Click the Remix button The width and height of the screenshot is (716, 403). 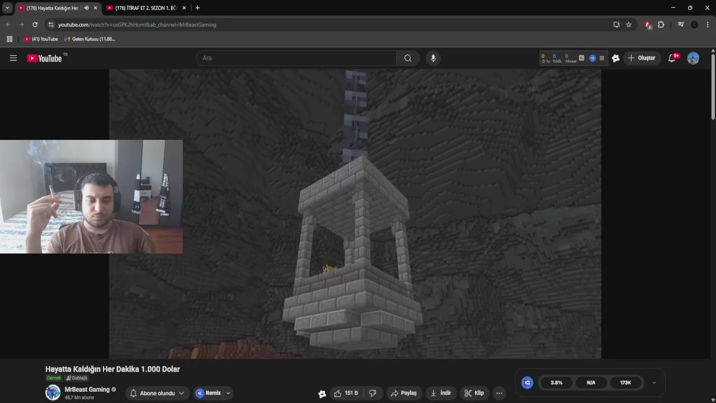[208, 393]
